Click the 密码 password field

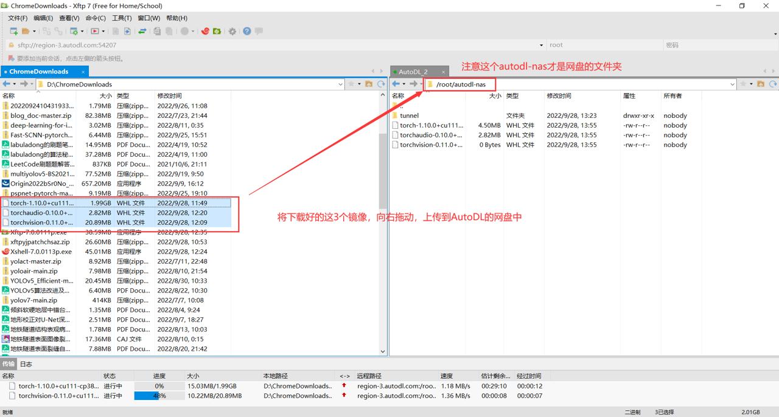coord(720,45)
